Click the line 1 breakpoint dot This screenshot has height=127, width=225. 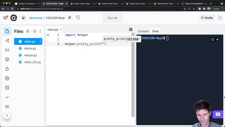(x=48, y=35)
